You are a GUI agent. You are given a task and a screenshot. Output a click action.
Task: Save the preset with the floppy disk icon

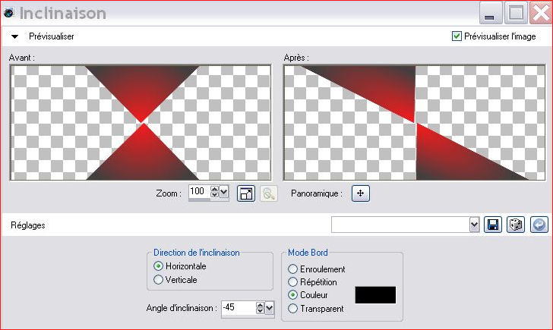coord(493,225)
